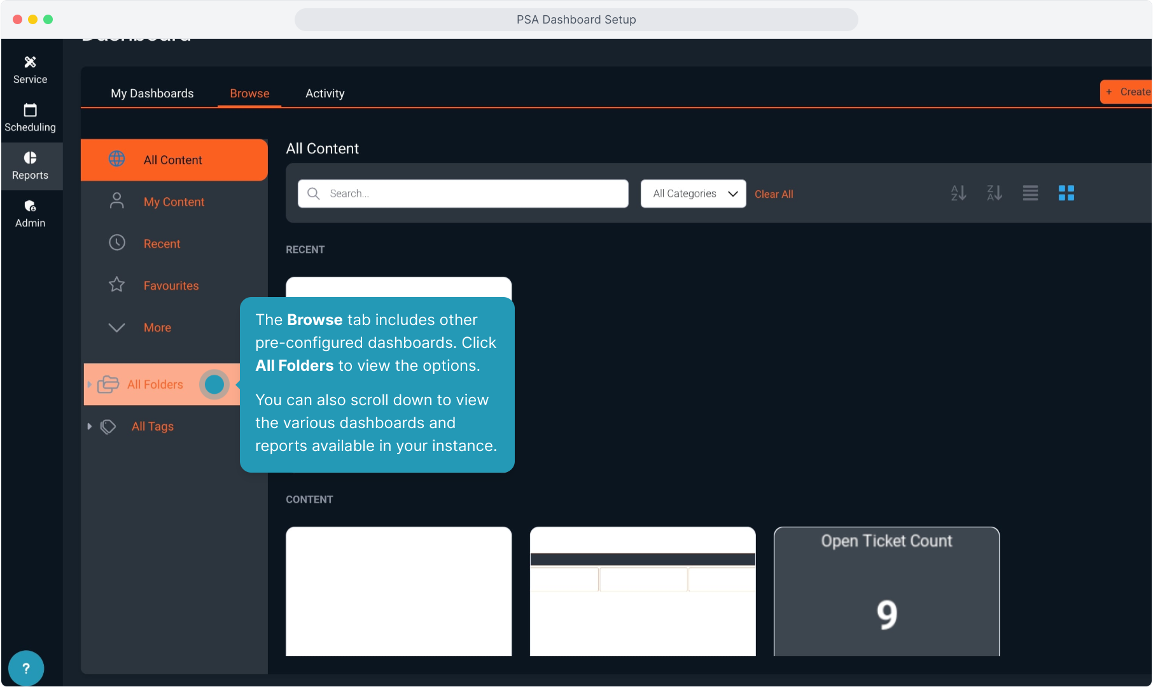This screenshot has width=1153, height=687.
Task: Open the Service module icon
Action: point(30,62)
